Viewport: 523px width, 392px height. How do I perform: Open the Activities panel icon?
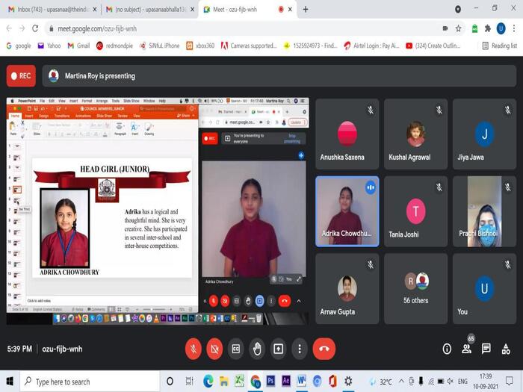click(506, 349)
